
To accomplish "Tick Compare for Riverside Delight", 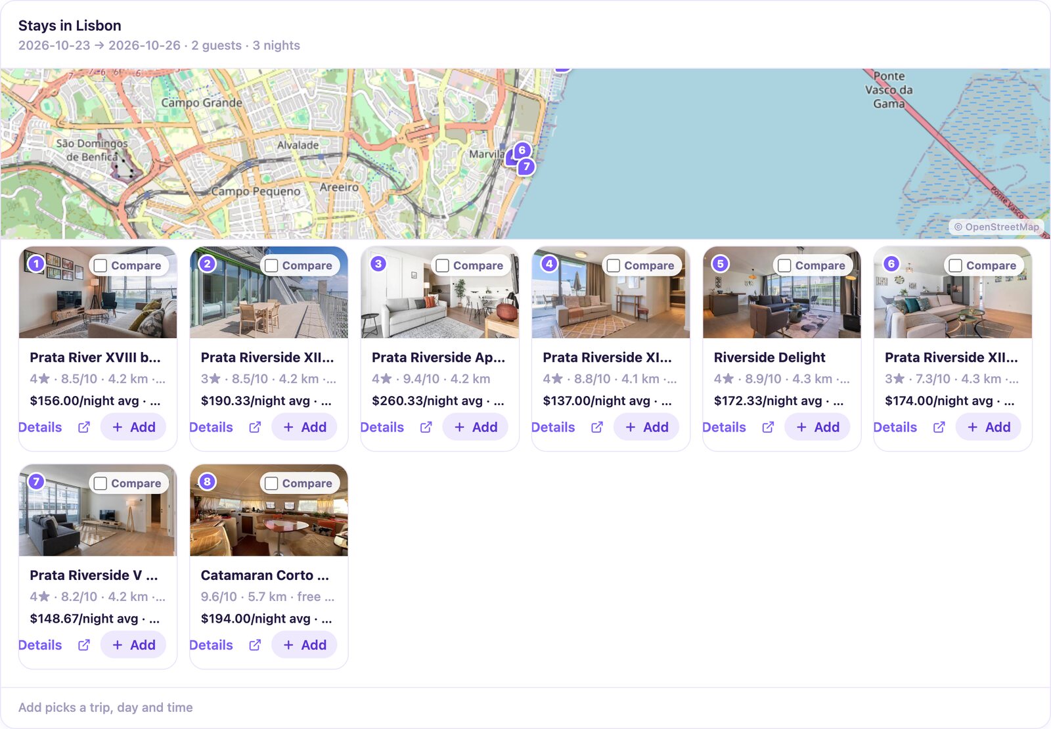I will tap(784, 265).
